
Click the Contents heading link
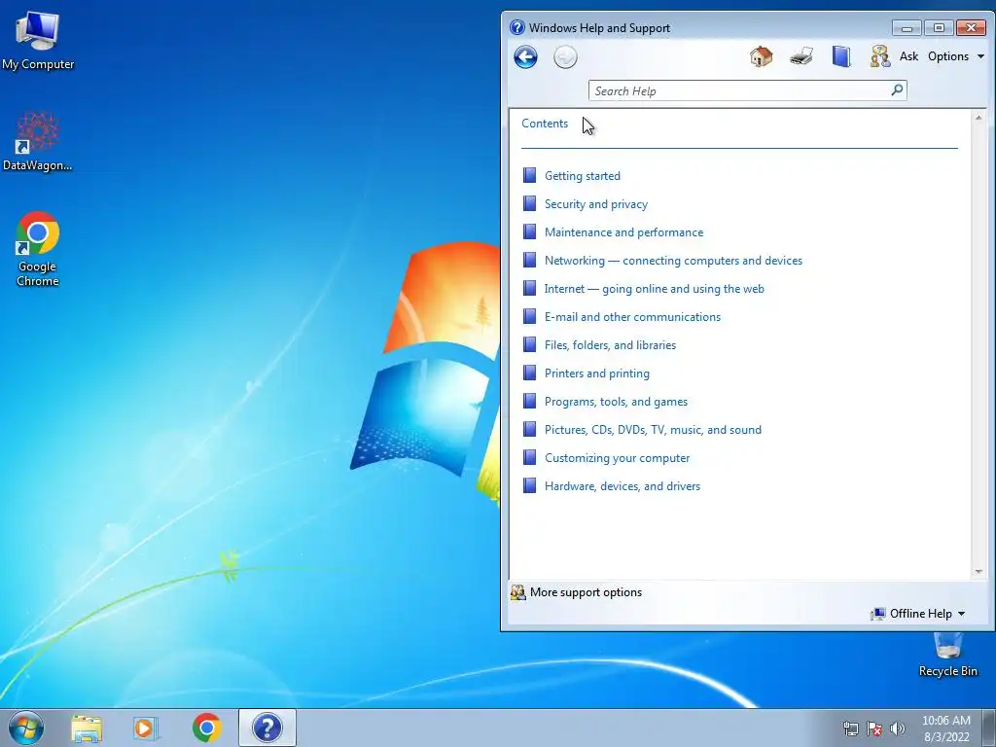click(545, 124)
